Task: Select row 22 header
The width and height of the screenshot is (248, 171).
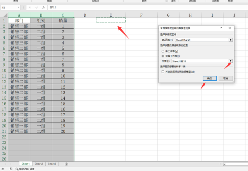Action: [x=4, y=137]
